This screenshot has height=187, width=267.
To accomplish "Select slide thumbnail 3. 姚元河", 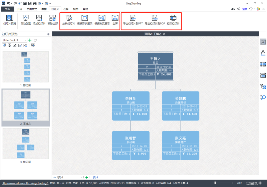I will click(26, 146).
